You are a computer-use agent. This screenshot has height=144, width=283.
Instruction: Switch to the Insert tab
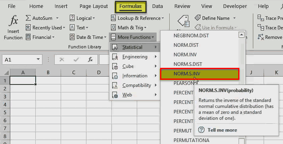tap(61, 6)
